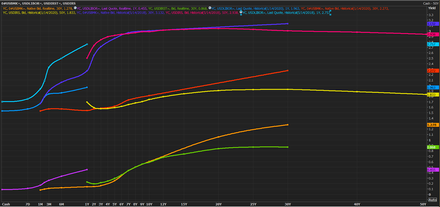Select the orange 0#USBMK= Realtime legend entry
The width and height of the screenshot is (440, 207).
pyautogui.click(x=38, y=9)
